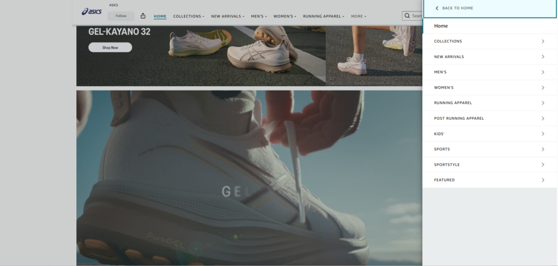Open WOMEN'S dropdown in top nav

point(284,16)
